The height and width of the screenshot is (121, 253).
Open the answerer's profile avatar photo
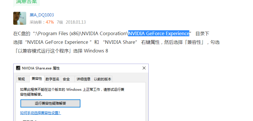pos(20,18)
